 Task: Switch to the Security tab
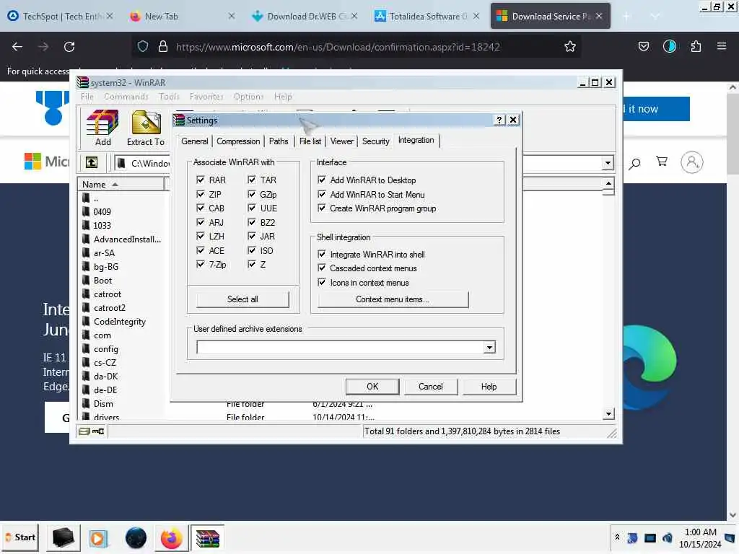pos(375,141)
